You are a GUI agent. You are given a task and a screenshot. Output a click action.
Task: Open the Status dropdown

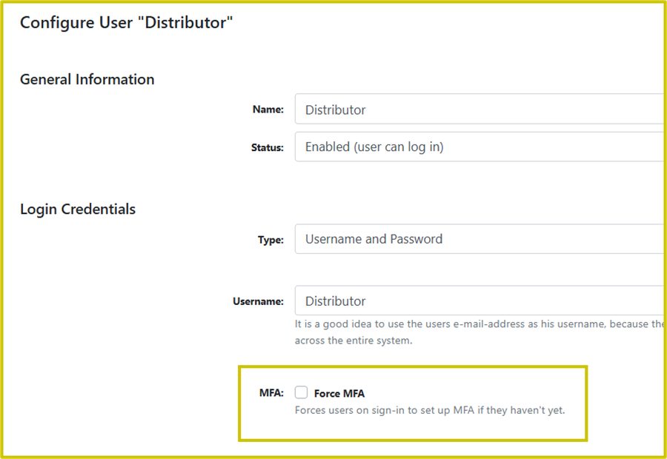[479, 147]
